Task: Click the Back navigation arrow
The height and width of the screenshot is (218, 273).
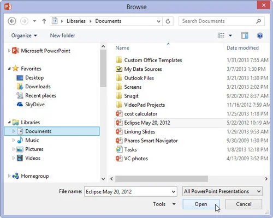Action: [x=12, y=21]
